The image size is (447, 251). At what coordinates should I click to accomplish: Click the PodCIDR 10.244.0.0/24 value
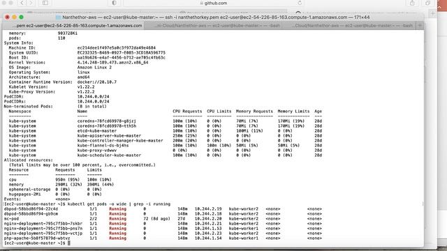93,96
